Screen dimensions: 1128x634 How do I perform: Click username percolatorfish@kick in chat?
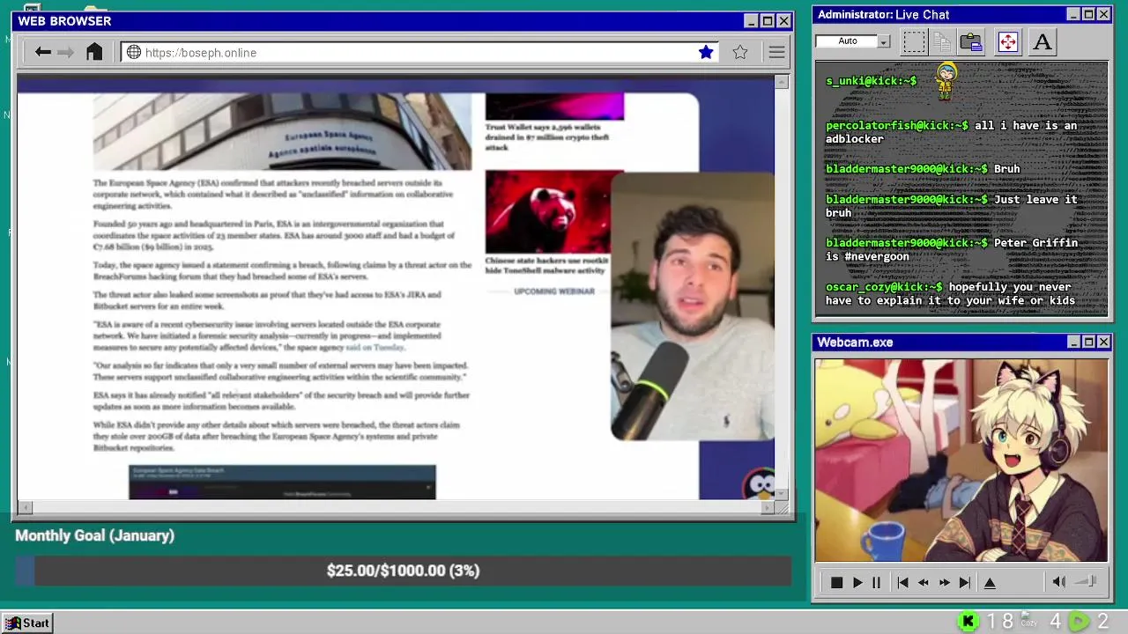click(x=896, y=126)
